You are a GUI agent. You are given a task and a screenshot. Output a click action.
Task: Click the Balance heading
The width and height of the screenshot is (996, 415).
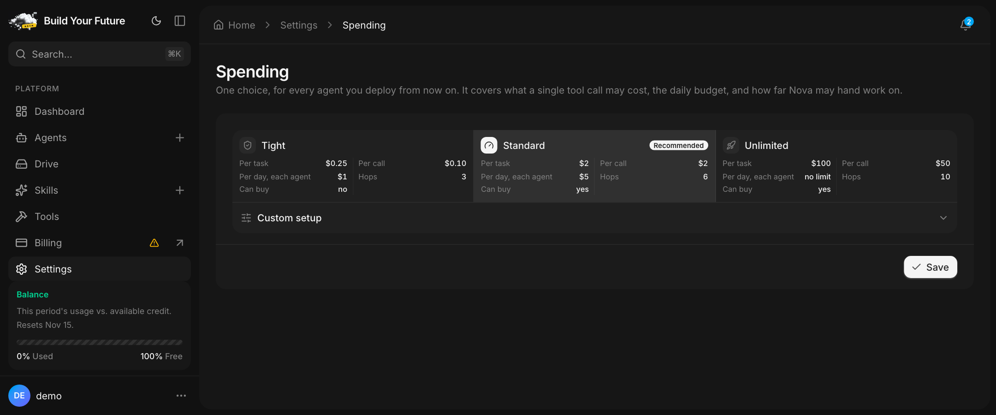coord(32,295)
